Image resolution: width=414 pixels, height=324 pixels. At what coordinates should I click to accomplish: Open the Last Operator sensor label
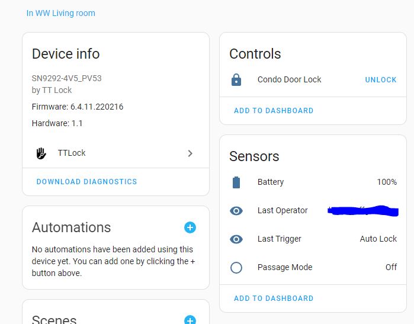coord(283,210)
